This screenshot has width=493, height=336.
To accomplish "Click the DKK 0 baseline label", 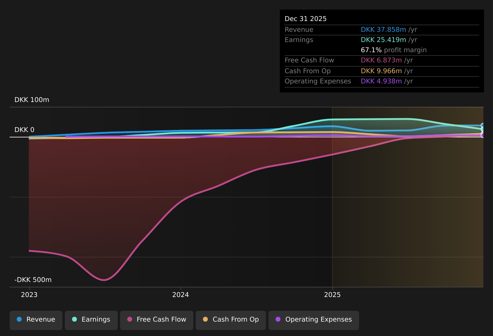I will coord(24,130).
